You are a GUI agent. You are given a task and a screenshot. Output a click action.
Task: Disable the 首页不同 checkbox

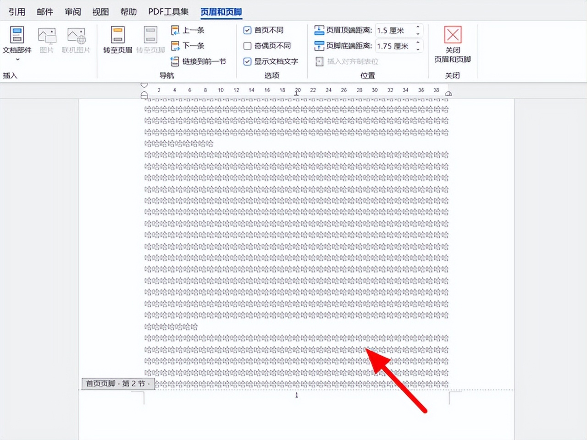(248, 30)
